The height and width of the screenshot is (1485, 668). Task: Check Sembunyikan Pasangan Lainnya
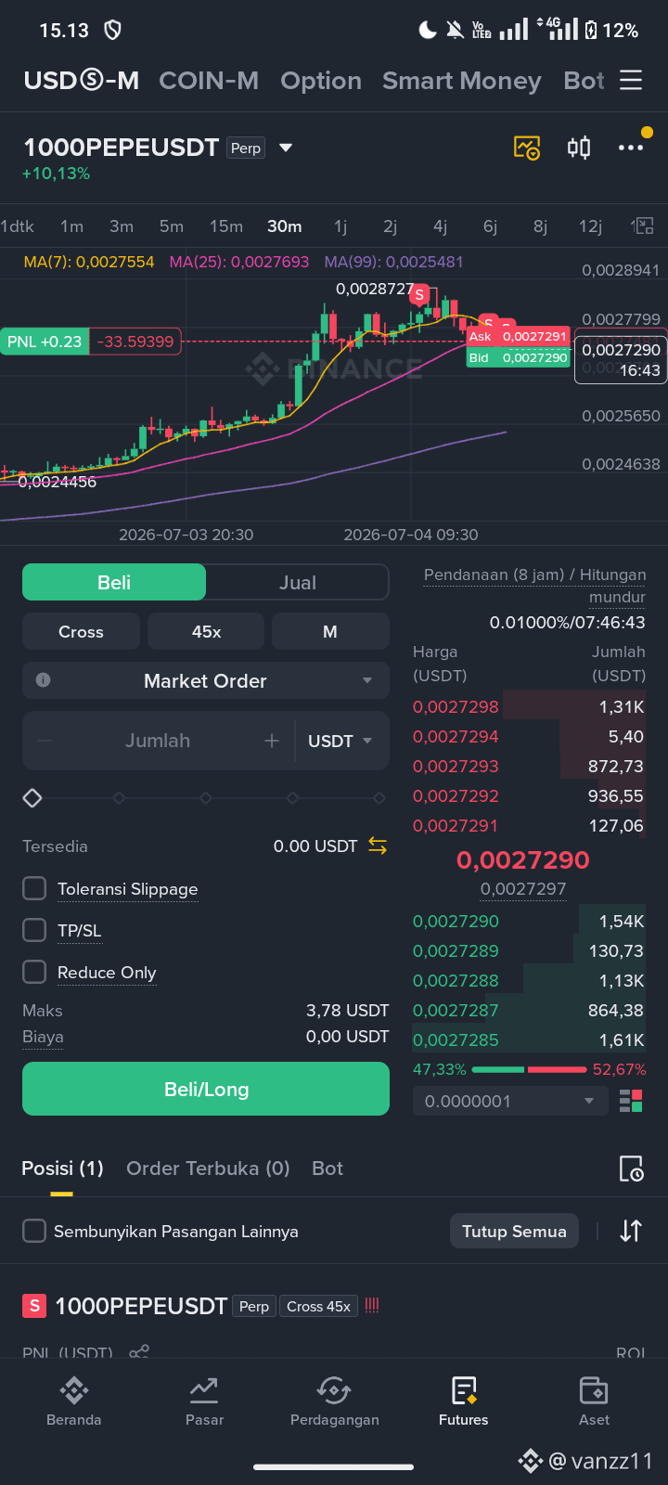click(x=34, y=1231)
